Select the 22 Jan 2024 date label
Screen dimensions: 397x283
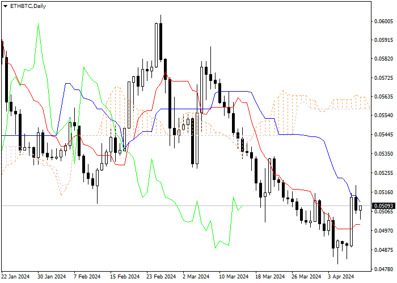[15, 276]
